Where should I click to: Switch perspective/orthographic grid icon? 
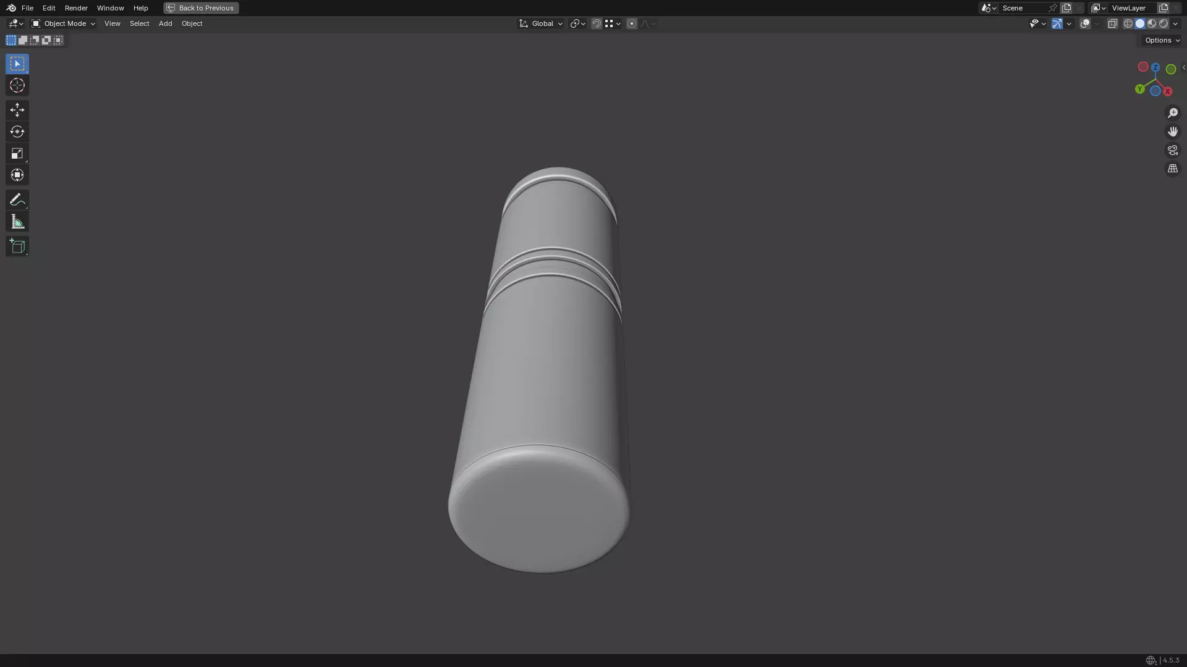pos(1173,169)
